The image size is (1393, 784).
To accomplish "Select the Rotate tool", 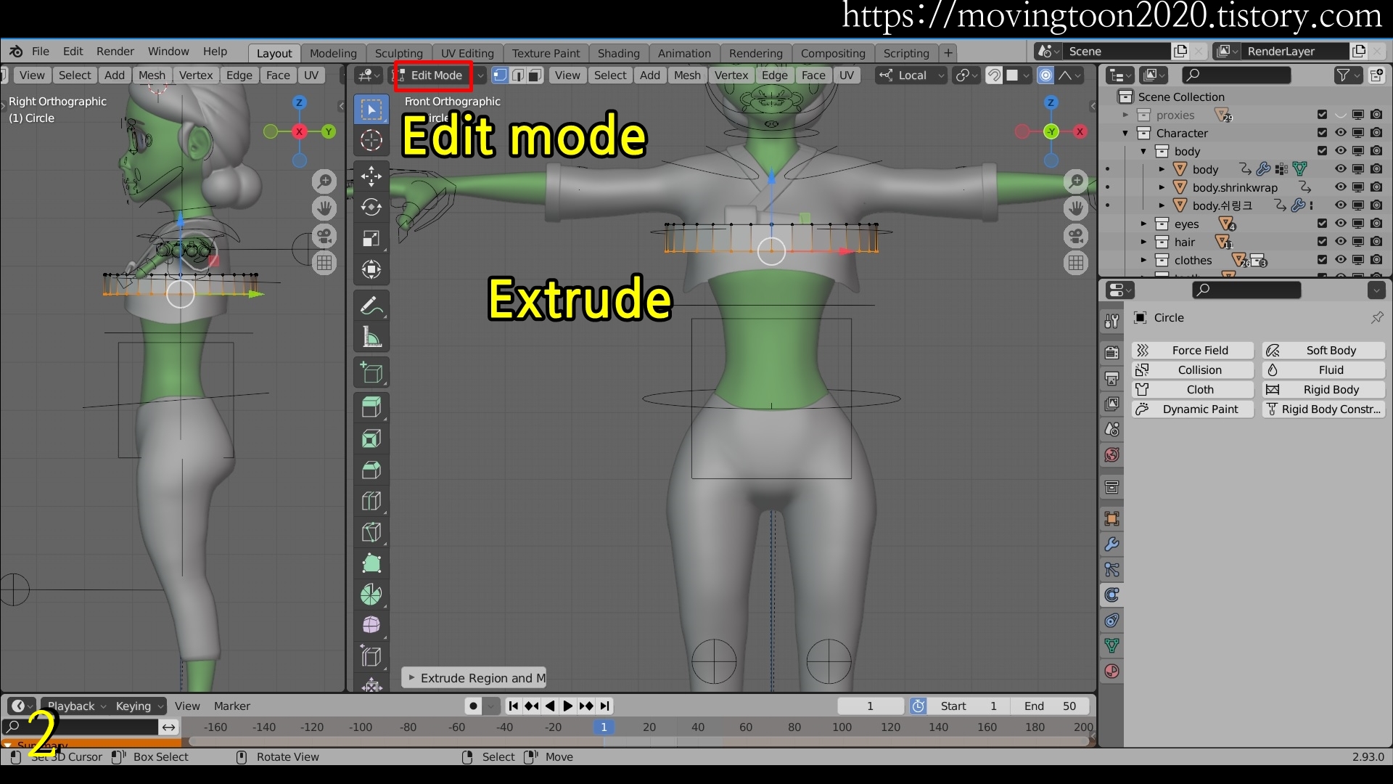I will (x=371, y=207).
